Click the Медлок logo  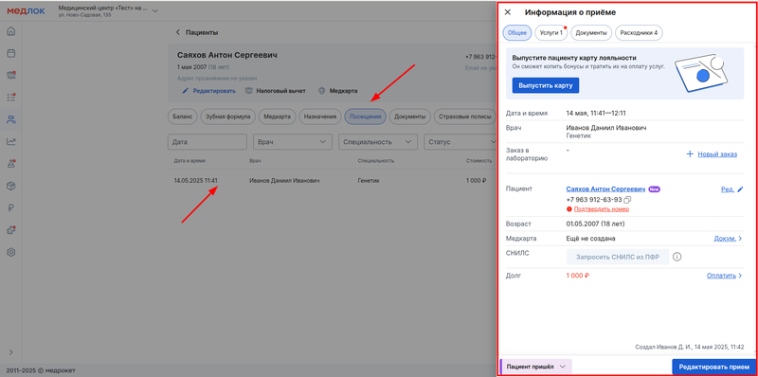(x=26, y=11)
